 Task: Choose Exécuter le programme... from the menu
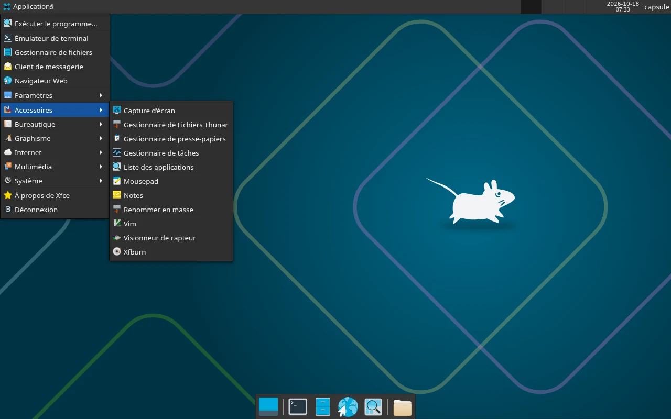[x=55, y=24]
